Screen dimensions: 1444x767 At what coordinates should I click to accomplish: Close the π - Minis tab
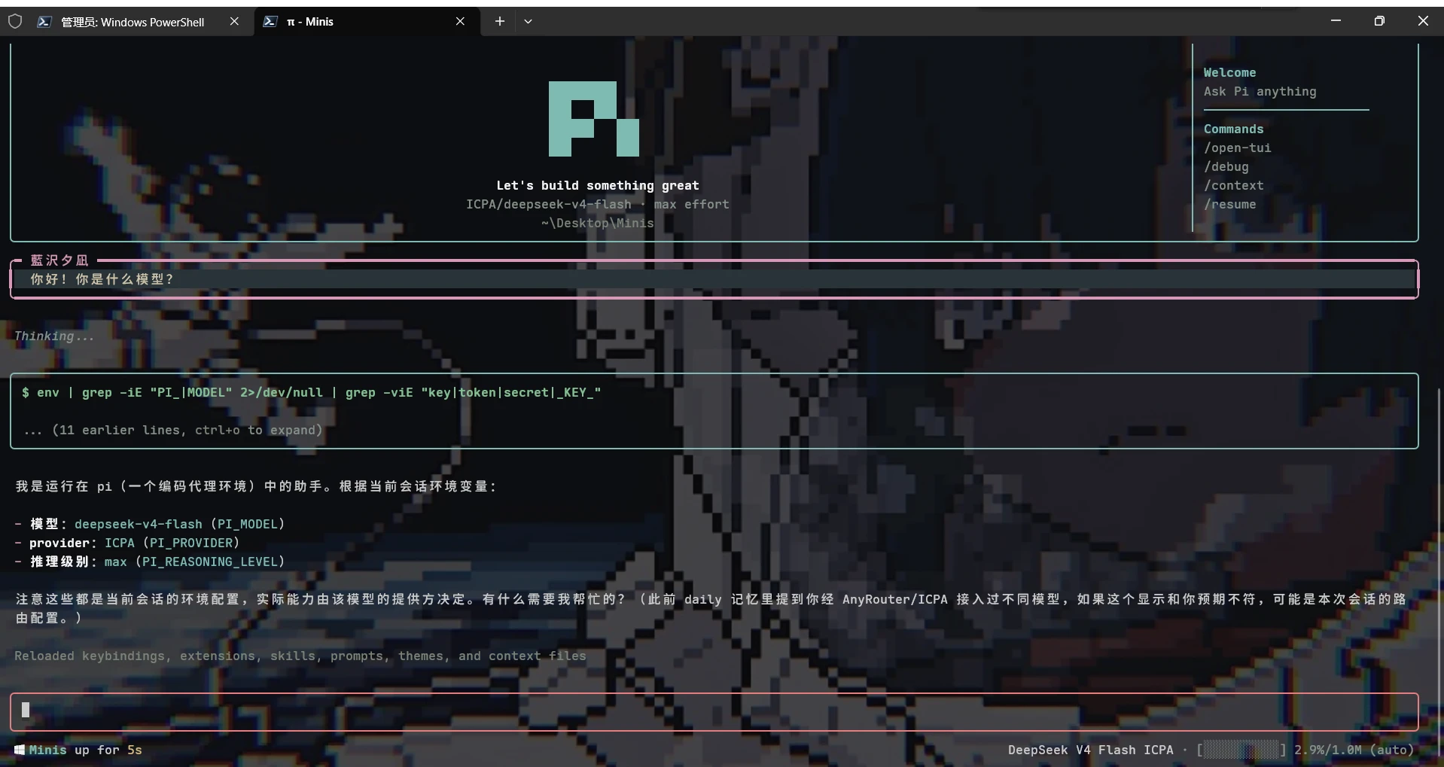pyautogui.click(x=460, y=22)
